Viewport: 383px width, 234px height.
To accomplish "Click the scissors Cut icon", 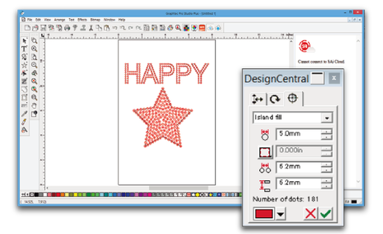I will click(x=91, y=28).
